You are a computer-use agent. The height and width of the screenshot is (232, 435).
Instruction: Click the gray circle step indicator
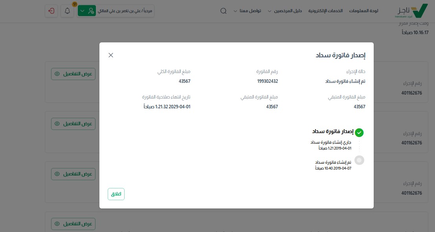point(359,160)
